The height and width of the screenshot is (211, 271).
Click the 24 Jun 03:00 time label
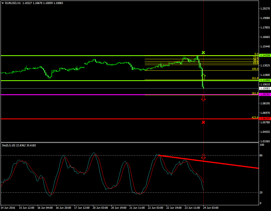211,207
